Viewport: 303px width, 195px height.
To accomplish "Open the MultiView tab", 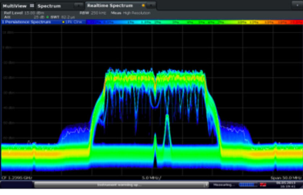I will click(15, 6).
